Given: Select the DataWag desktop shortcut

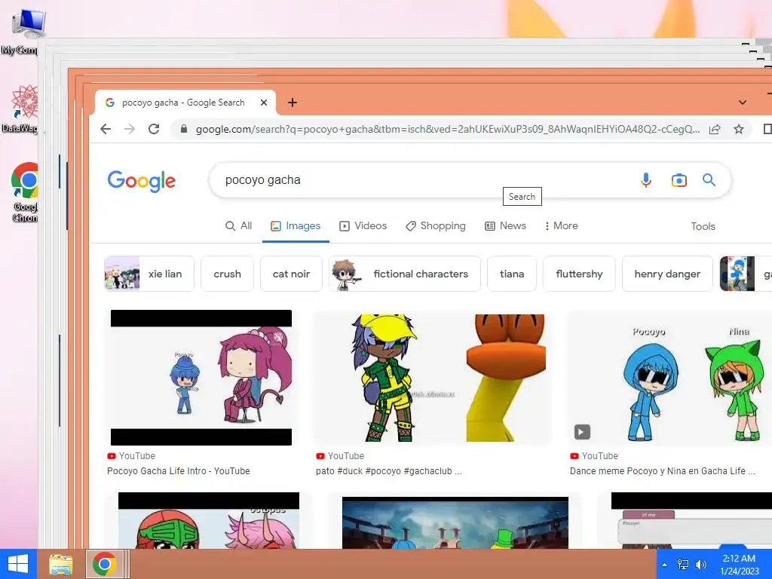Looking at the screenshot, I should [20, 109].
